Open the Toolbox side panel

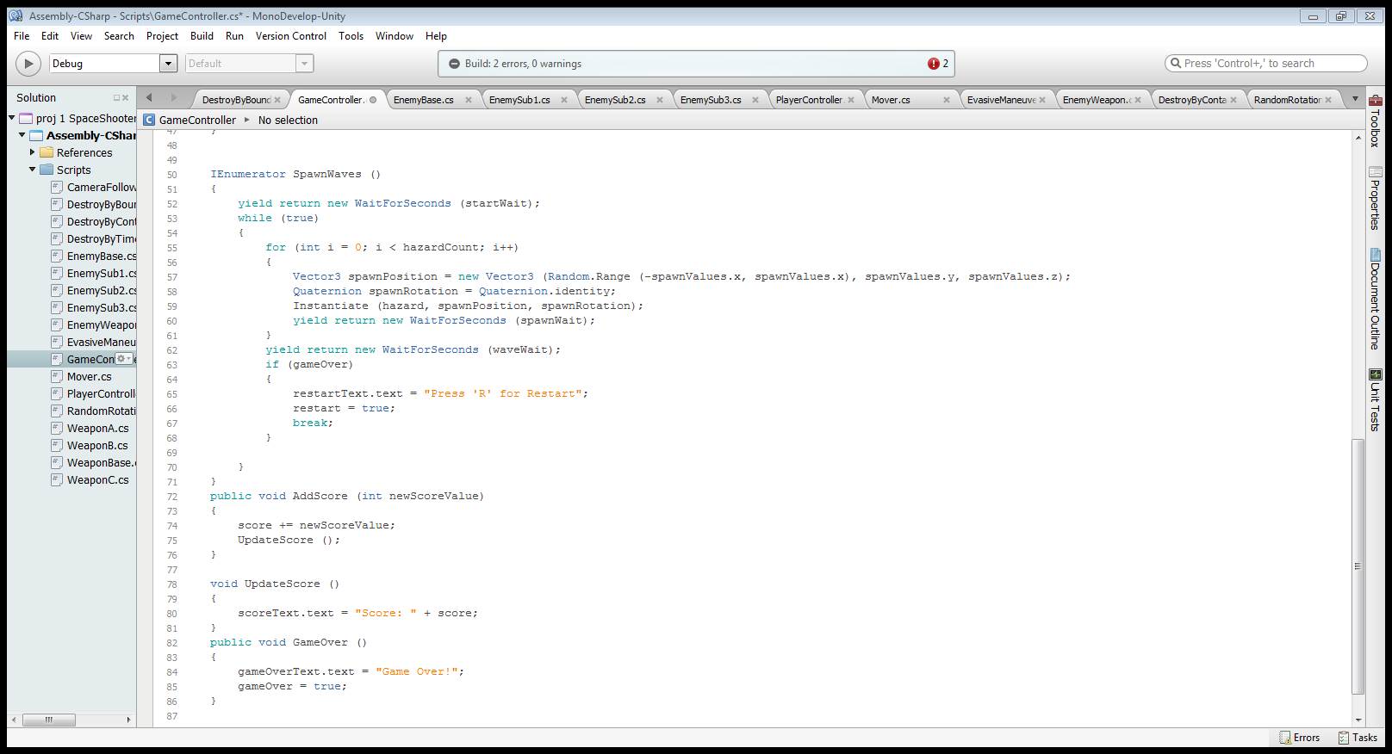coord(1375,121)
